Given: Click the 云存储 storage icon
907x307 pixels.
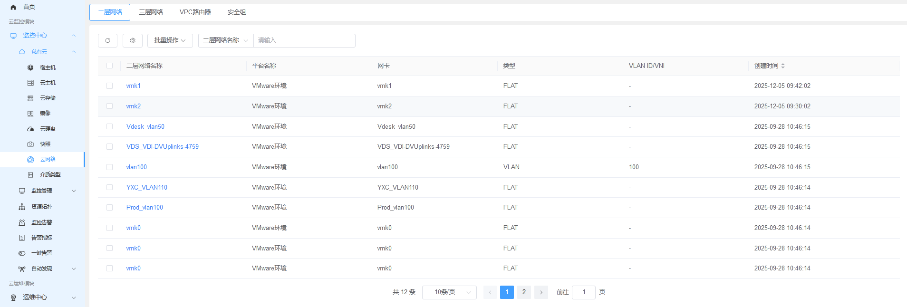Looking at the screenshot, I should [x=30, y=98].
